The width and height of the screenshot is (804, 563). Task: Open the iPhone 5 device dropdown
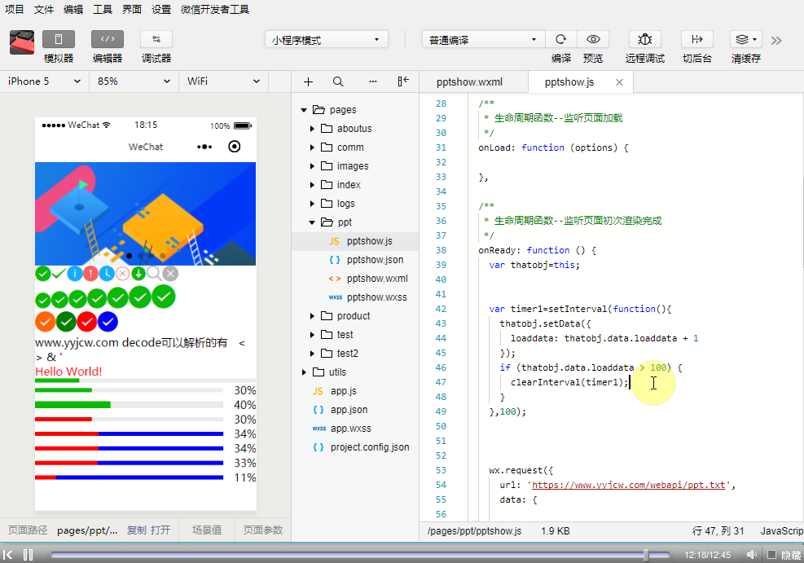[45, 81]
